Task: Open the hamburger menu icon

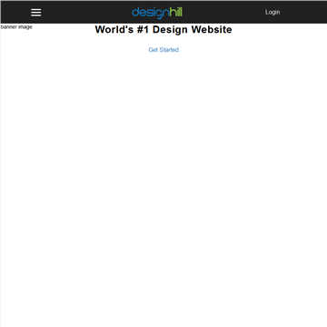Action: click(x=35, y=13)
